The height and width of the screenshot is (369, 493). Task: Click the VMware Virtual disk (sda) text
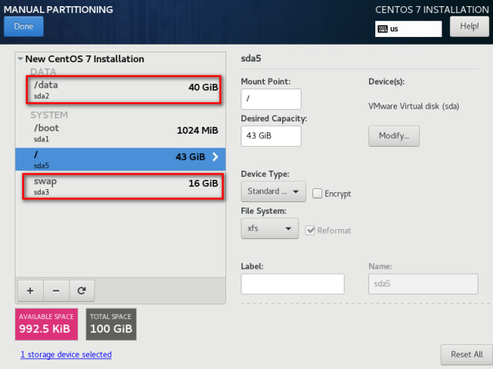(414, 106)
